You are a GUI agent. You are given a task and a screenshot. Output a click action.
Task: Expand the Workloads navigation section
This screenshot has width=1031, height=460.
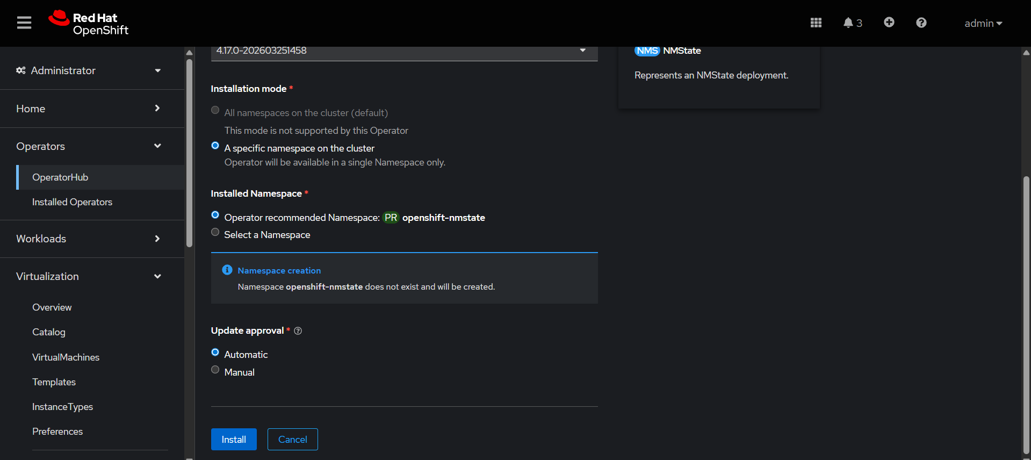(89, 239)
